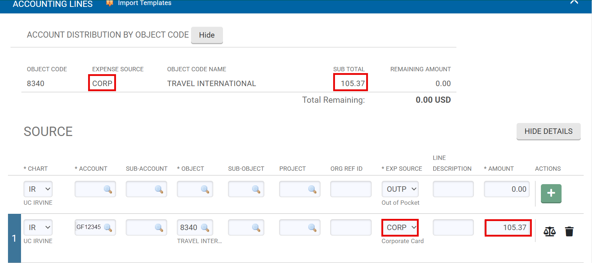592x263 pixels.
Task: Click line description field on line 1
Action: (x=453, y=228)
